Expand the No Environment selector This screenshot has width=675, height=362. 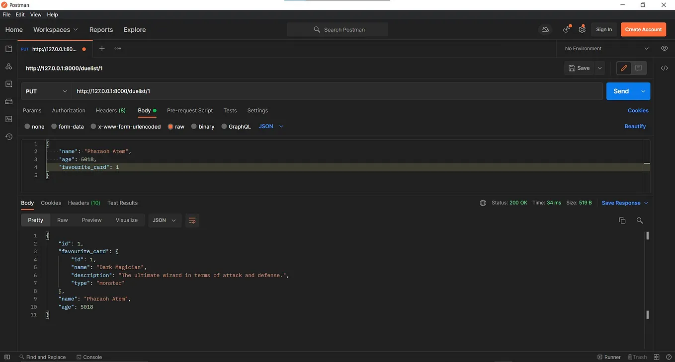tap(607, 49)
